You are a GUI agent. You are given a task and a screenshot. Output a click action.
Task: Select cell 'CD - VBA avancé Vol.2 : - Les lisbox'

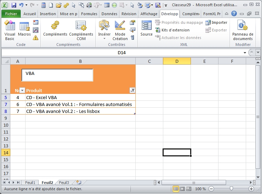click(x=80, y=111)
